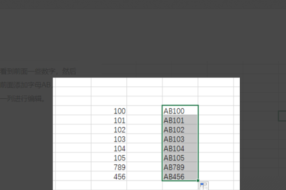The image size is (286, 190).
Task: Click the cell with number 103
Action: click(x=109, y=139)
